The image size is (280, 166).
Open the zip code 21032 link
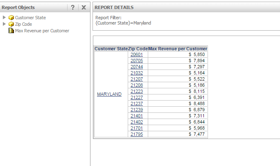pos(137,73)
